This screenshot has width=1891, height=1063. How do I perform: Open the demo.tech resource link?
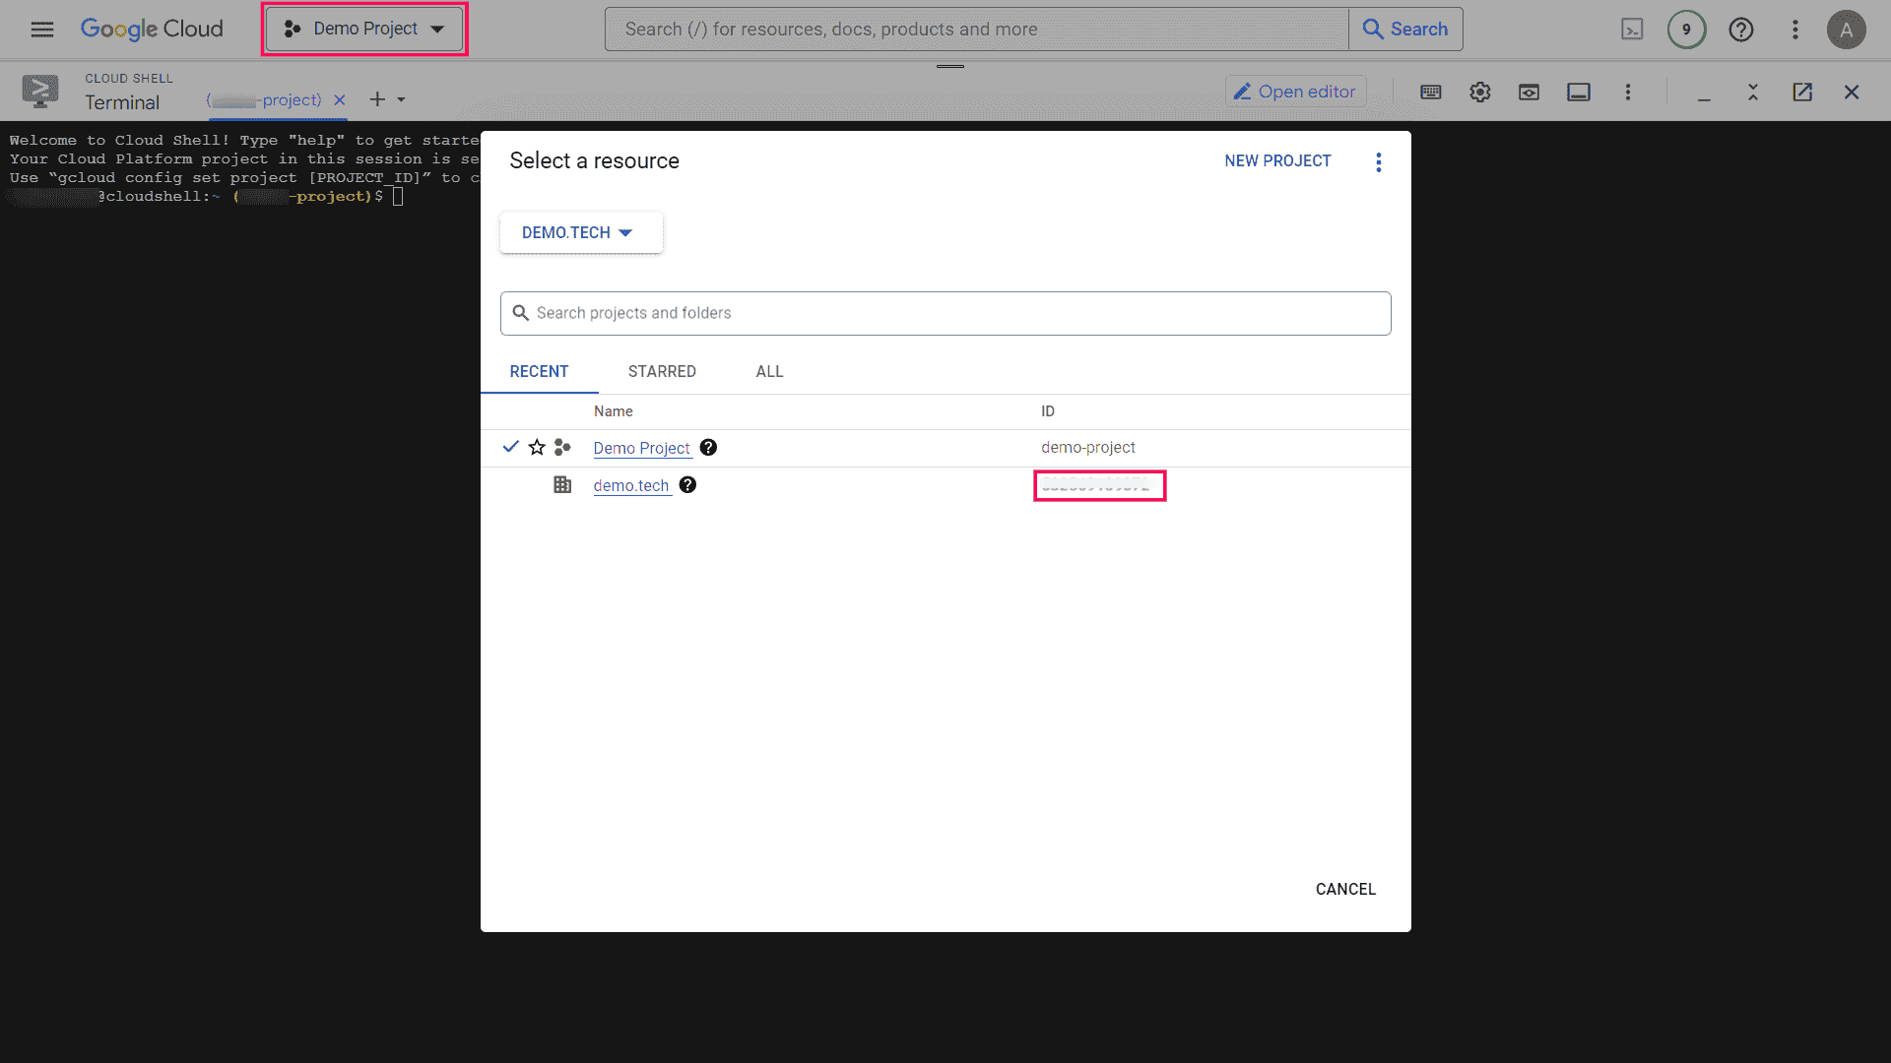tap(630, 485)
